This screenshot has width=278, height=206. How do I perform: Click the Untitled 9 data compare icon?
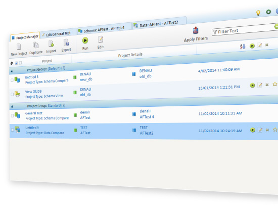[x=18, y=130]
